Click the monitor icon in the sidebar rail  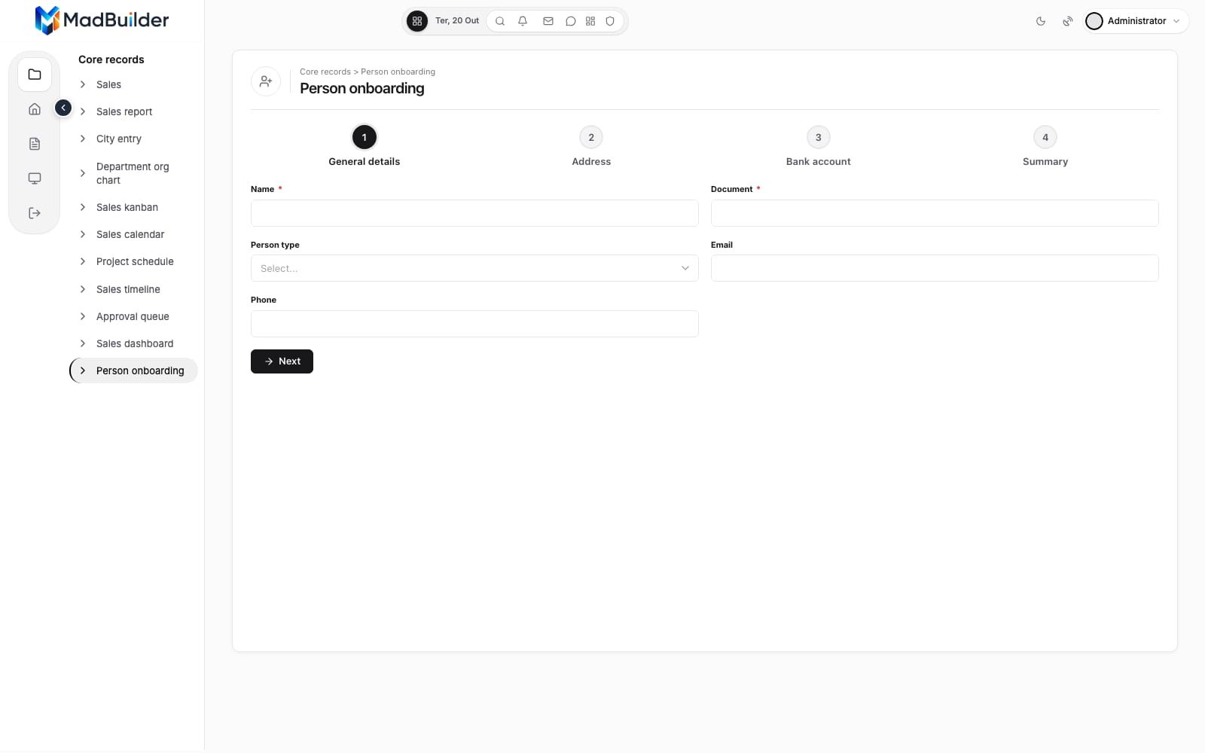(x=35, y=178)
